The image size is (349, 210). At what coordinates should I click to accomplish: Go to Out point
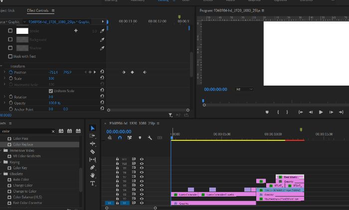point(341,112)
